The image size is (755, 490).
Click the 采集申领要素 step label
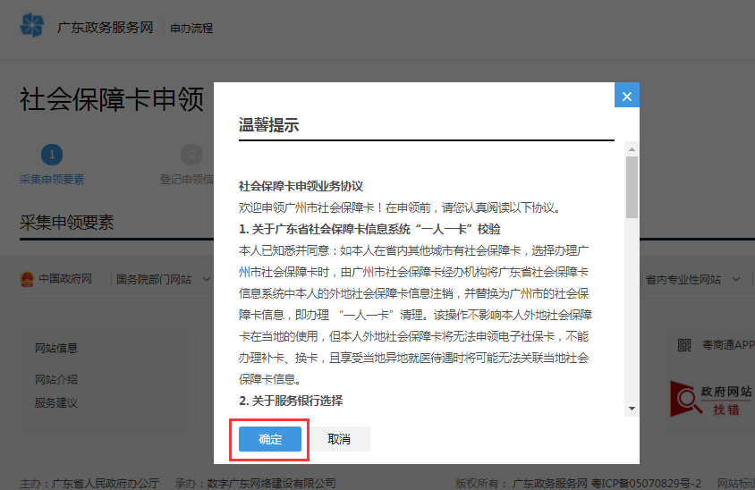pos(52,180)
